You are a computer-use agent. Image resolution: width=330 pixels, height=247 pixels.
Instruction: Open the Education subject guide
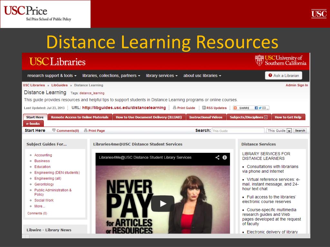click(43, 167)
